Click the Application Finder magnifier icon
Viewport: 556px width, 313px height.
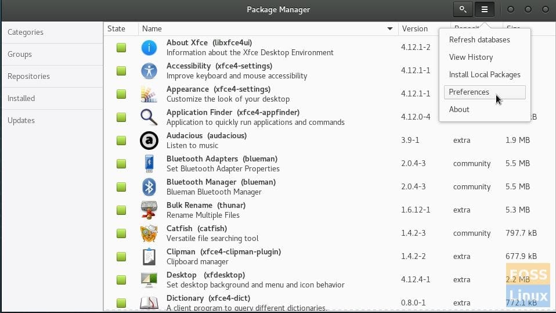[149, 117]
